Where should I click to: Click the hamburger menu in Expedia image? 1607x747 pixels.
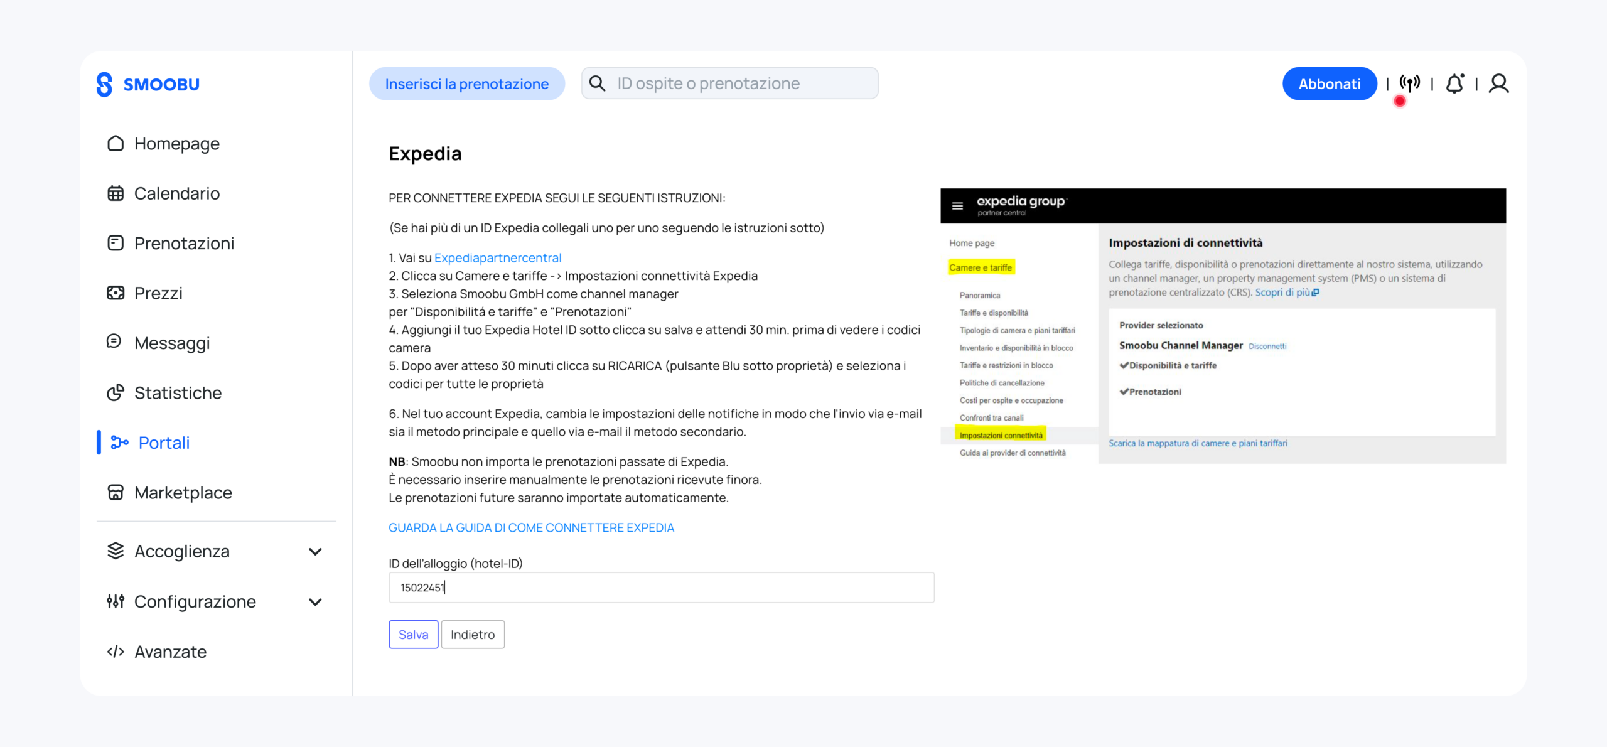pos(957,206)
